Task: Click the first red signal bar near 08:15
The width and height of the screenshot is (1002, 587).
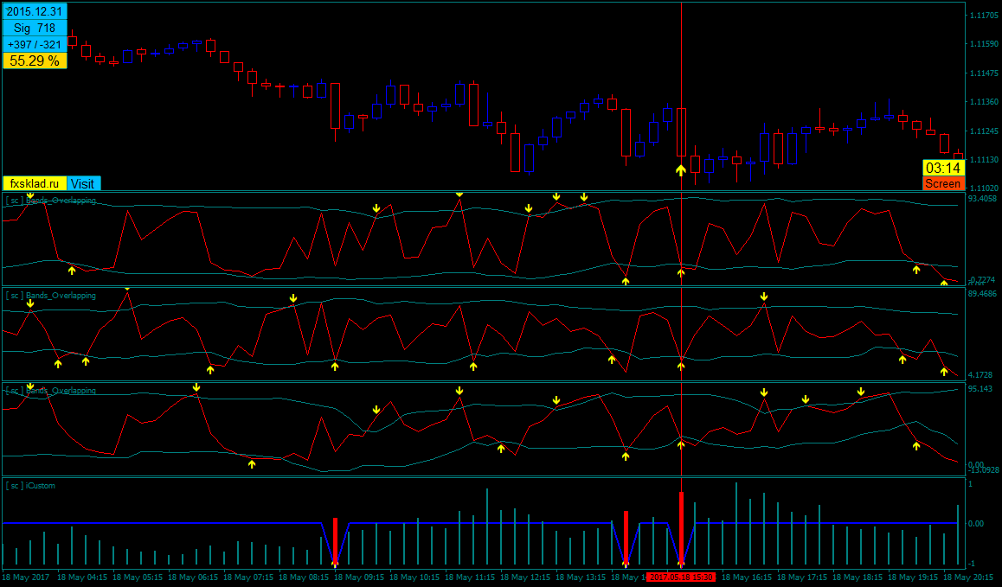Action: pos(335,540)
